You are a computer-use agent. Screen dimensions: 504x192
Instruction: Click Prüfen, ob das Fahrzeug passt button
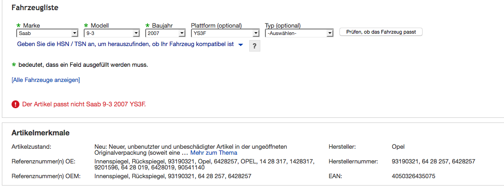point(381,32)
